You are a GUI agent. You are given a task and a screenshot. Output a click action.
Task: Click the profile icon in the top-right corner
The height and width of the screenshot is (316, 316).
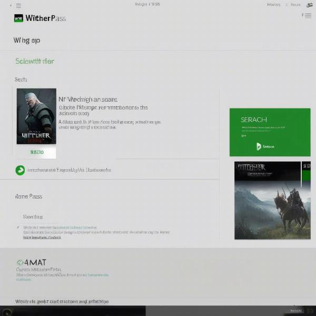click(x=309, y=5)
